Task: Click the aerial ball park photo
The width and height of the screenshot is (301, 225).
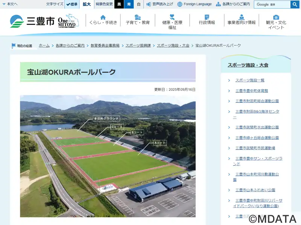Action: pos(108,156)
